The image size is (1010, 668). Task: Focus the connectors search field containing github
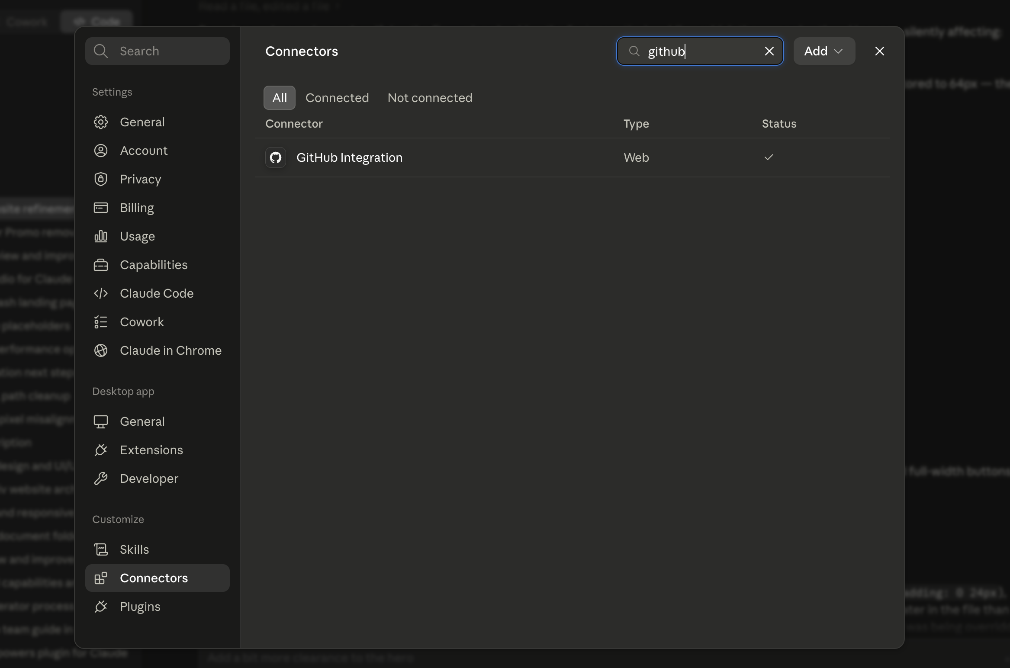[700, 51]
